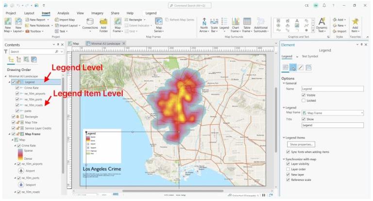373x201 pixels.
Task: Open the Legend tab dropdown arrow in Element pane
Action: coord(297,57)
